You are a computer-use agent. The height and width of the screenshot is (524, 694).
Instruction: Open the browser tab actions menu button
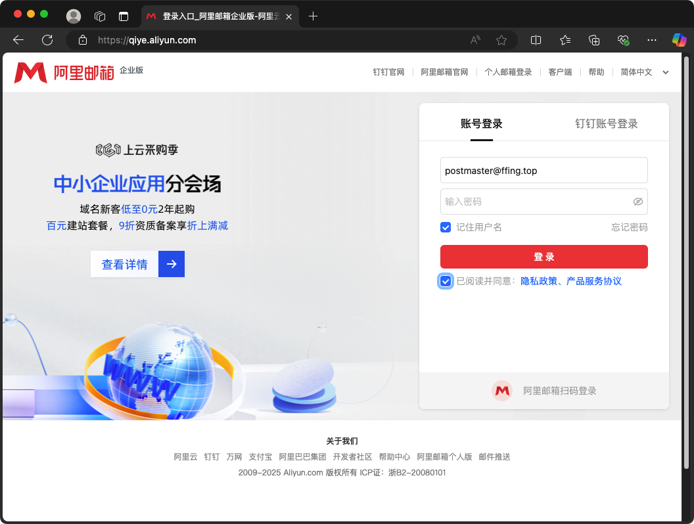pos(124,16)
